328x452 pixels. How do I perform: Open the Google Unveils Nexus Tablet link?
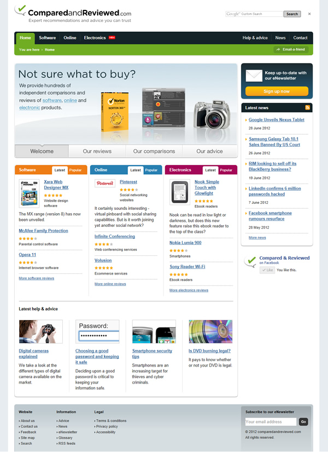click(x=276, y=119)
